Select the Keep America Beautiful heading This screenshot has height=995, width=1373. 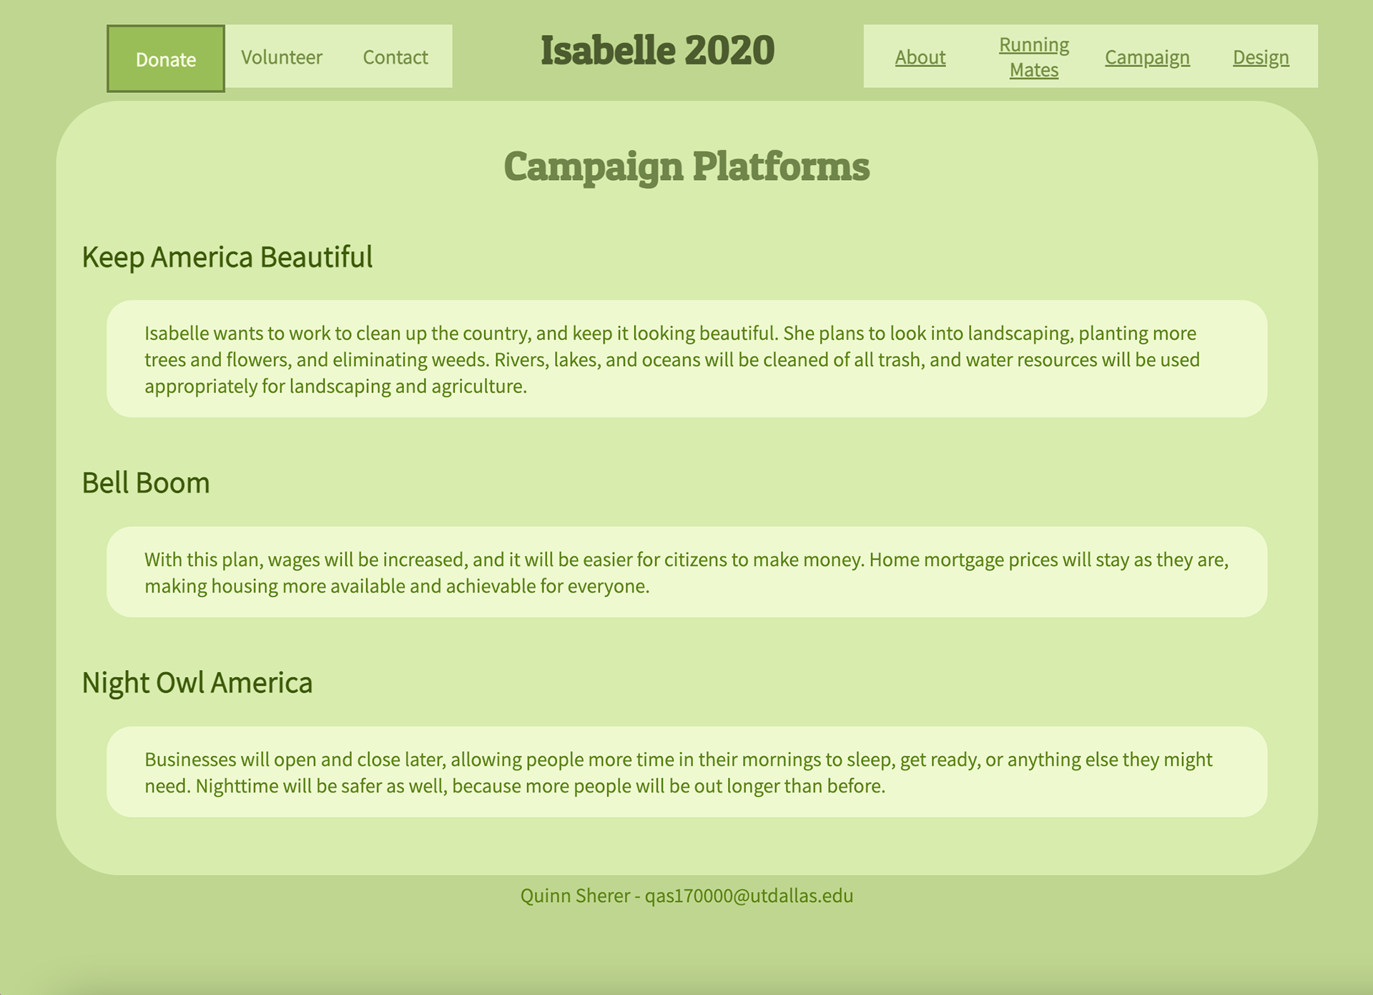[x=227, y=257]
